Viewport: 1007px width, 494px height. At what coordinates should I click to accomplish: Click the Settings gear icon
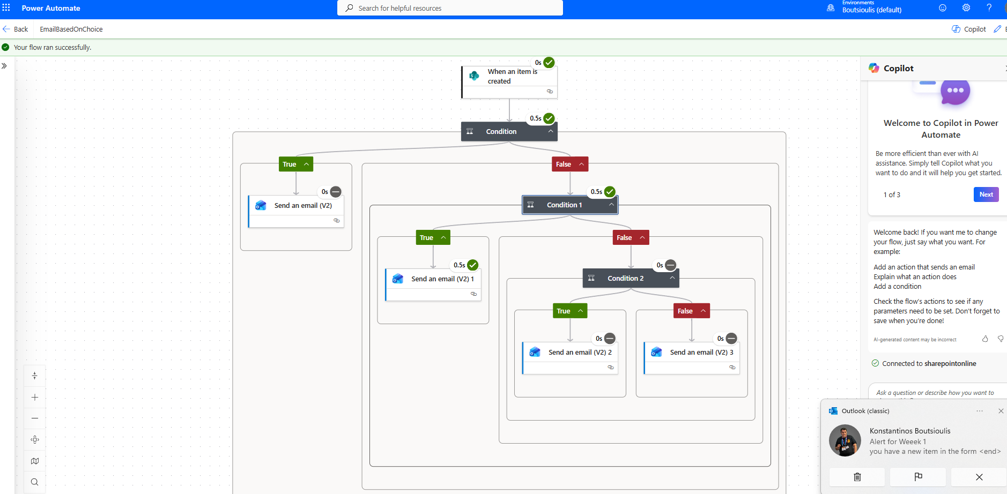tap(966, 8)
